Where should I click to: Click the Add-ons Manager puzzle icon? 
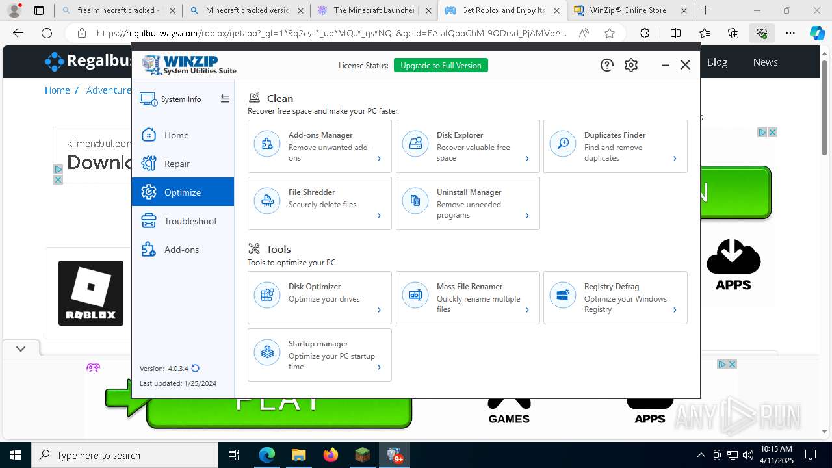[x=267, y=144]
